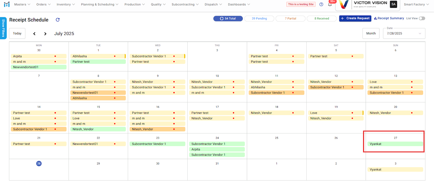Viewport: 434px width, 193px height.
Task: Filter by 8 Received receipts
Action: pyautogui.click(x=321, y=18)
